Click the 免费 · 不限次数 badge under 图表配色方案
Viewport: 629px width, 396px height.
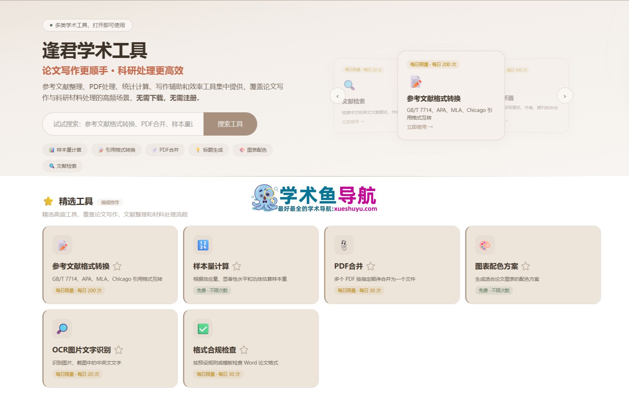pos(494,290)
